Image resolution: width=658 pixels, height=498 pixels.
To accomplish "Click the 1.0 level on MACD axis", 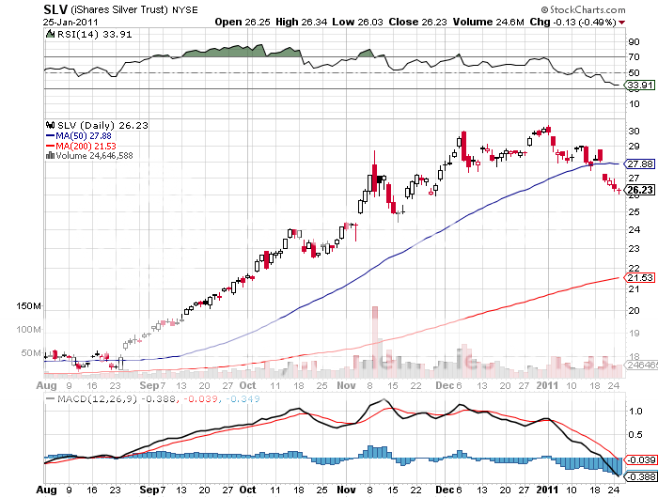I will (635, 412).
